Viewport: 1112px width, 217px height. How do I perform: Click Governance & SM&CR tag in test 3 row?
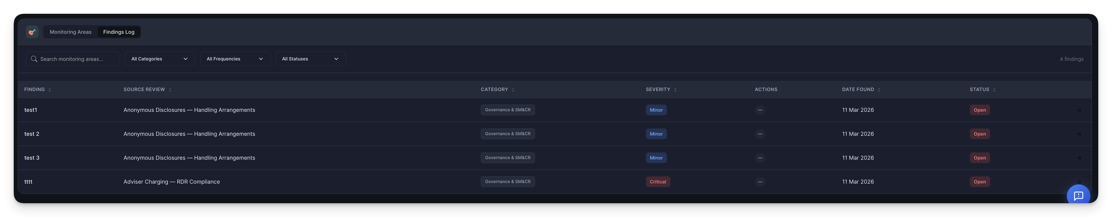click(x=508, y=158)
